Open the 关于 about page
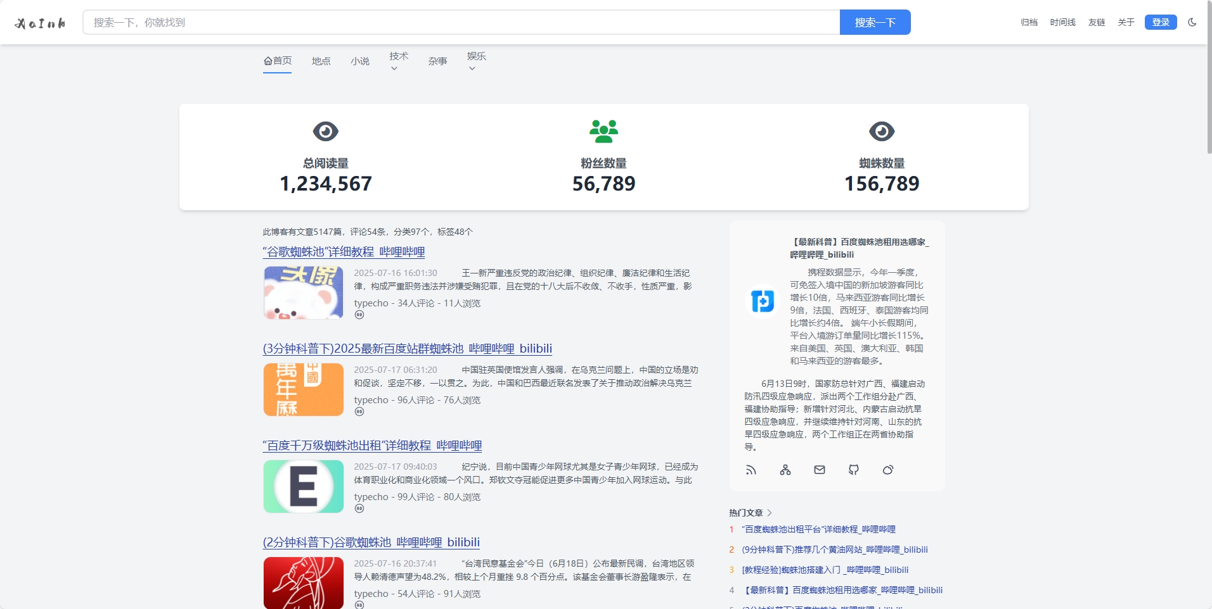This screenshot has height=609, width=1212. 1126,22
